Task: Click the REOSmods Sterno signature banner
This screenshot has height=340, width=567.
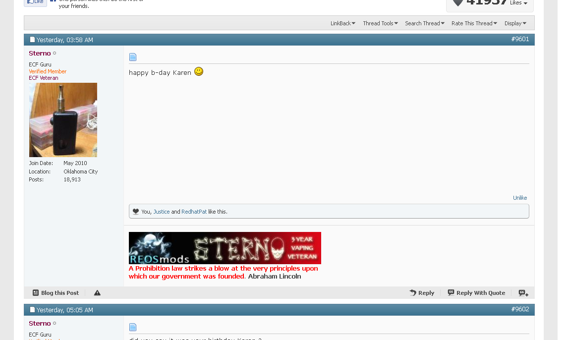Action: (x=225, y=248)
